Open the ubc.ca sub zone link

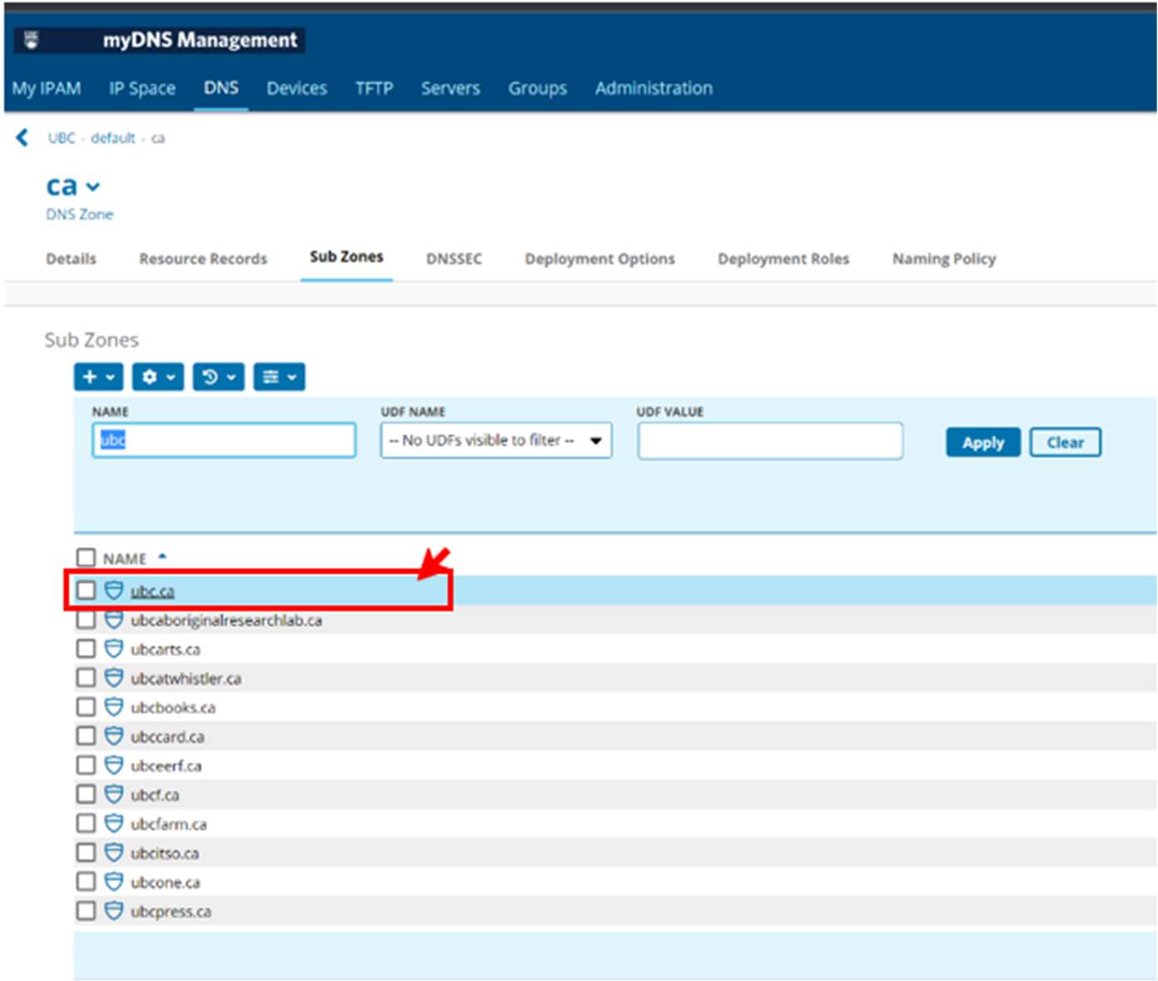152,591
